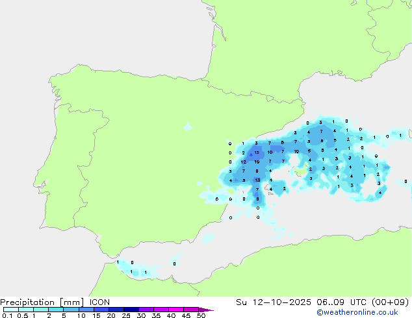Click the 12 precipitation value on map
412x318 pixels.
click(244, 162)
